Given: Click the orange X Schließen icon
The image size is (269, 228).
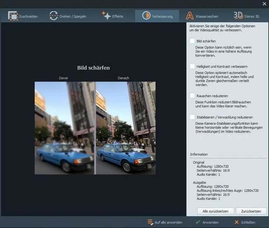Looking at the screenshot, I should (x=236, y=222).
